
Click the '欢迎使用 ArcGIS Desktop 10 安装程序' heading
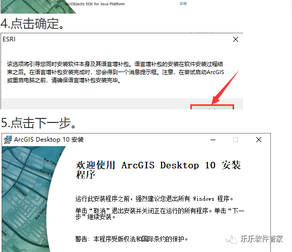[x=158, y=170]
